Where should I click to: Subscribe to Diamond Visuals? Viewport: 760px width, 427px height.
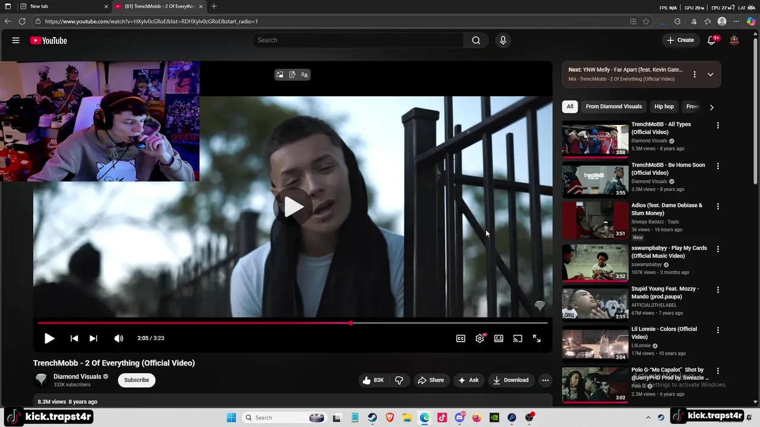pyautogui.click(x=137, y=380)
